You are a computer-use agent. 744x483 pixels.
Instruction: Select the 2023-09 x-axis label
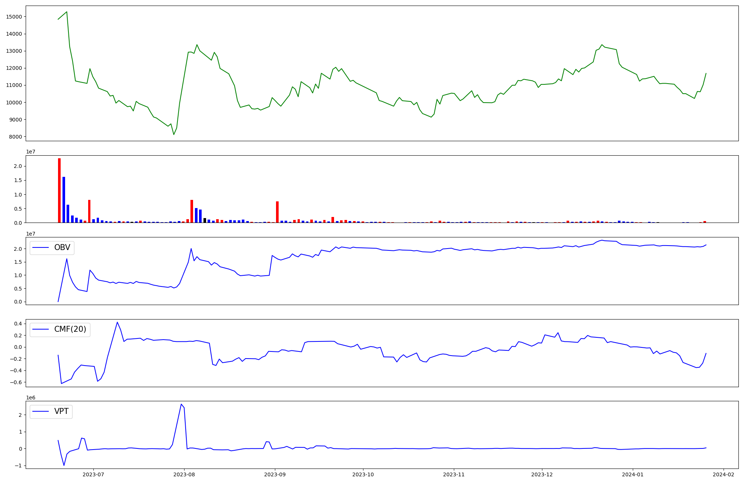(275, 474)
